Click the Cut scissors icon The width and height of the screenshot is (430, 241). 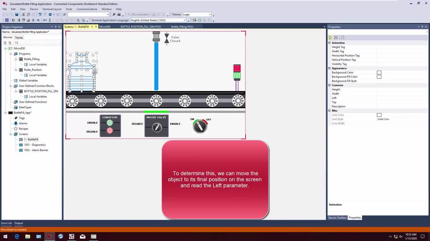[x=24, y=15]
